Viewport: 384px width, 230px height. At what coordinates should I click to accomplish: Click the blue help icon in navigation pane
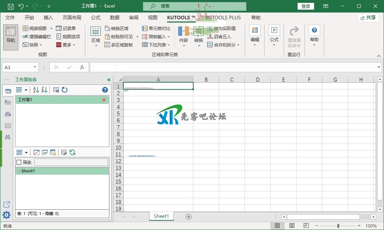(105, 90)
